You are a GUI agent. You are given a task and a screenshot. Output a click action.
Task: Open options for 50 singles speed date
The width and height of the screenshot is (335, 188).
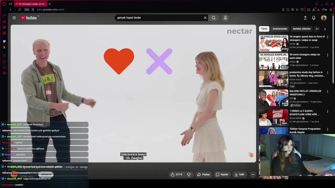point(327,37)
